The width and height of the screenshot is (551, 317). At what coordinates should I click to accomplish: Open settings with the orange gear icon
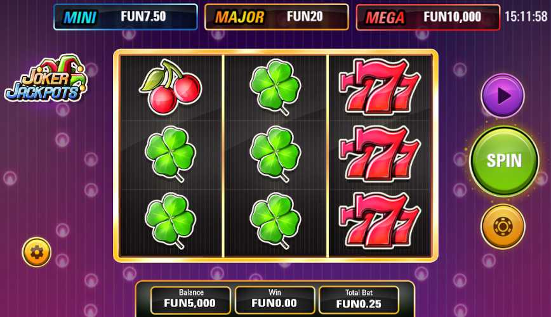(37, 252)
